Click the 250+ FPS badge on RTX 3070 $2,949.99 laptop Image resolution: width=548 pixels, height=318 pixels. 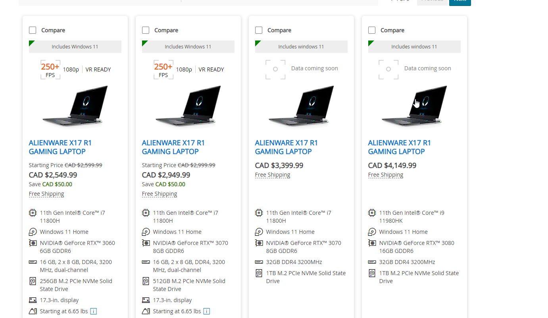coord(163,69)
